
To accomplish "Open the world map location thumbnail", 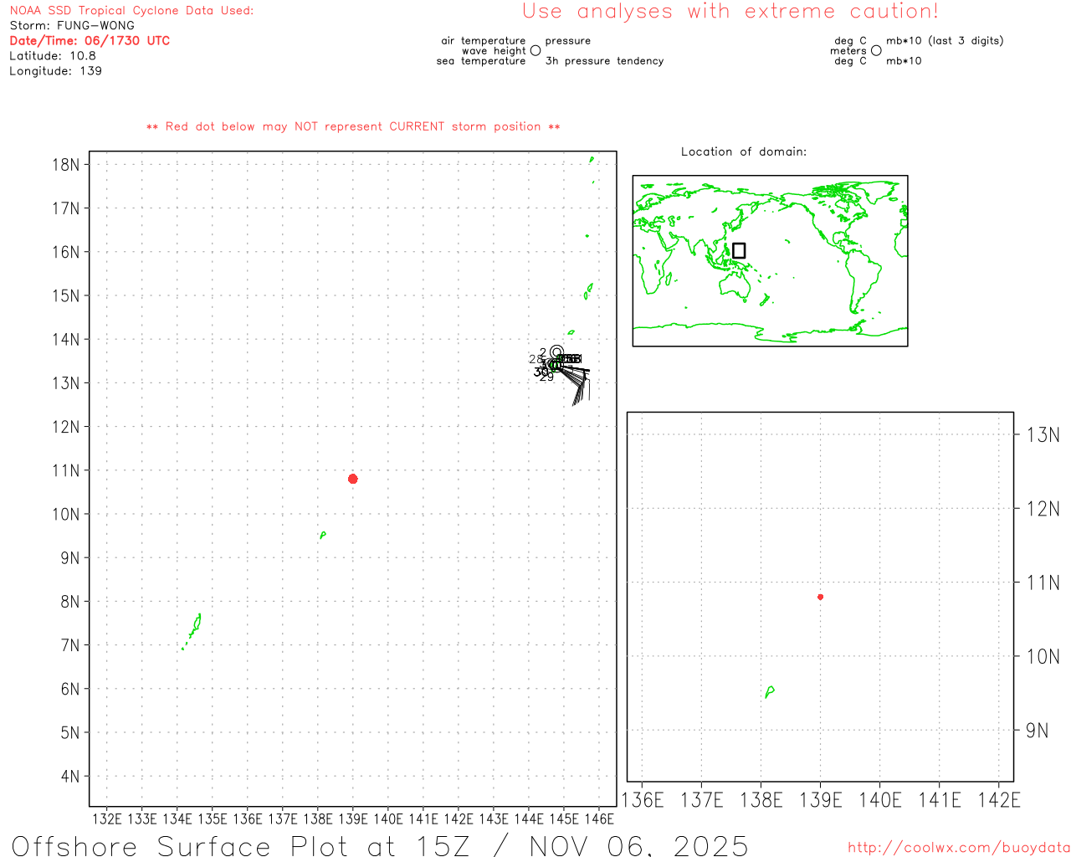I will tap(770, 260).
